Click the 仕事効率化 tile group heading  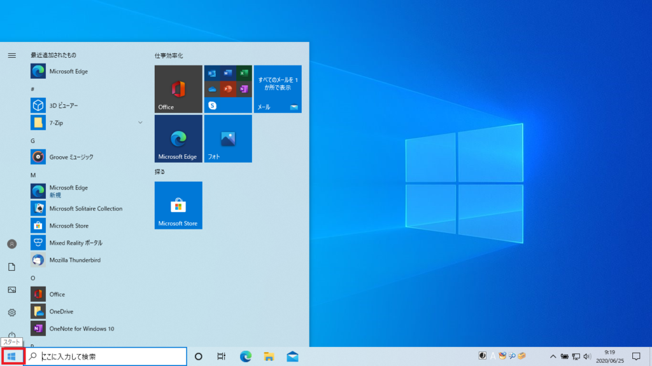169,56
